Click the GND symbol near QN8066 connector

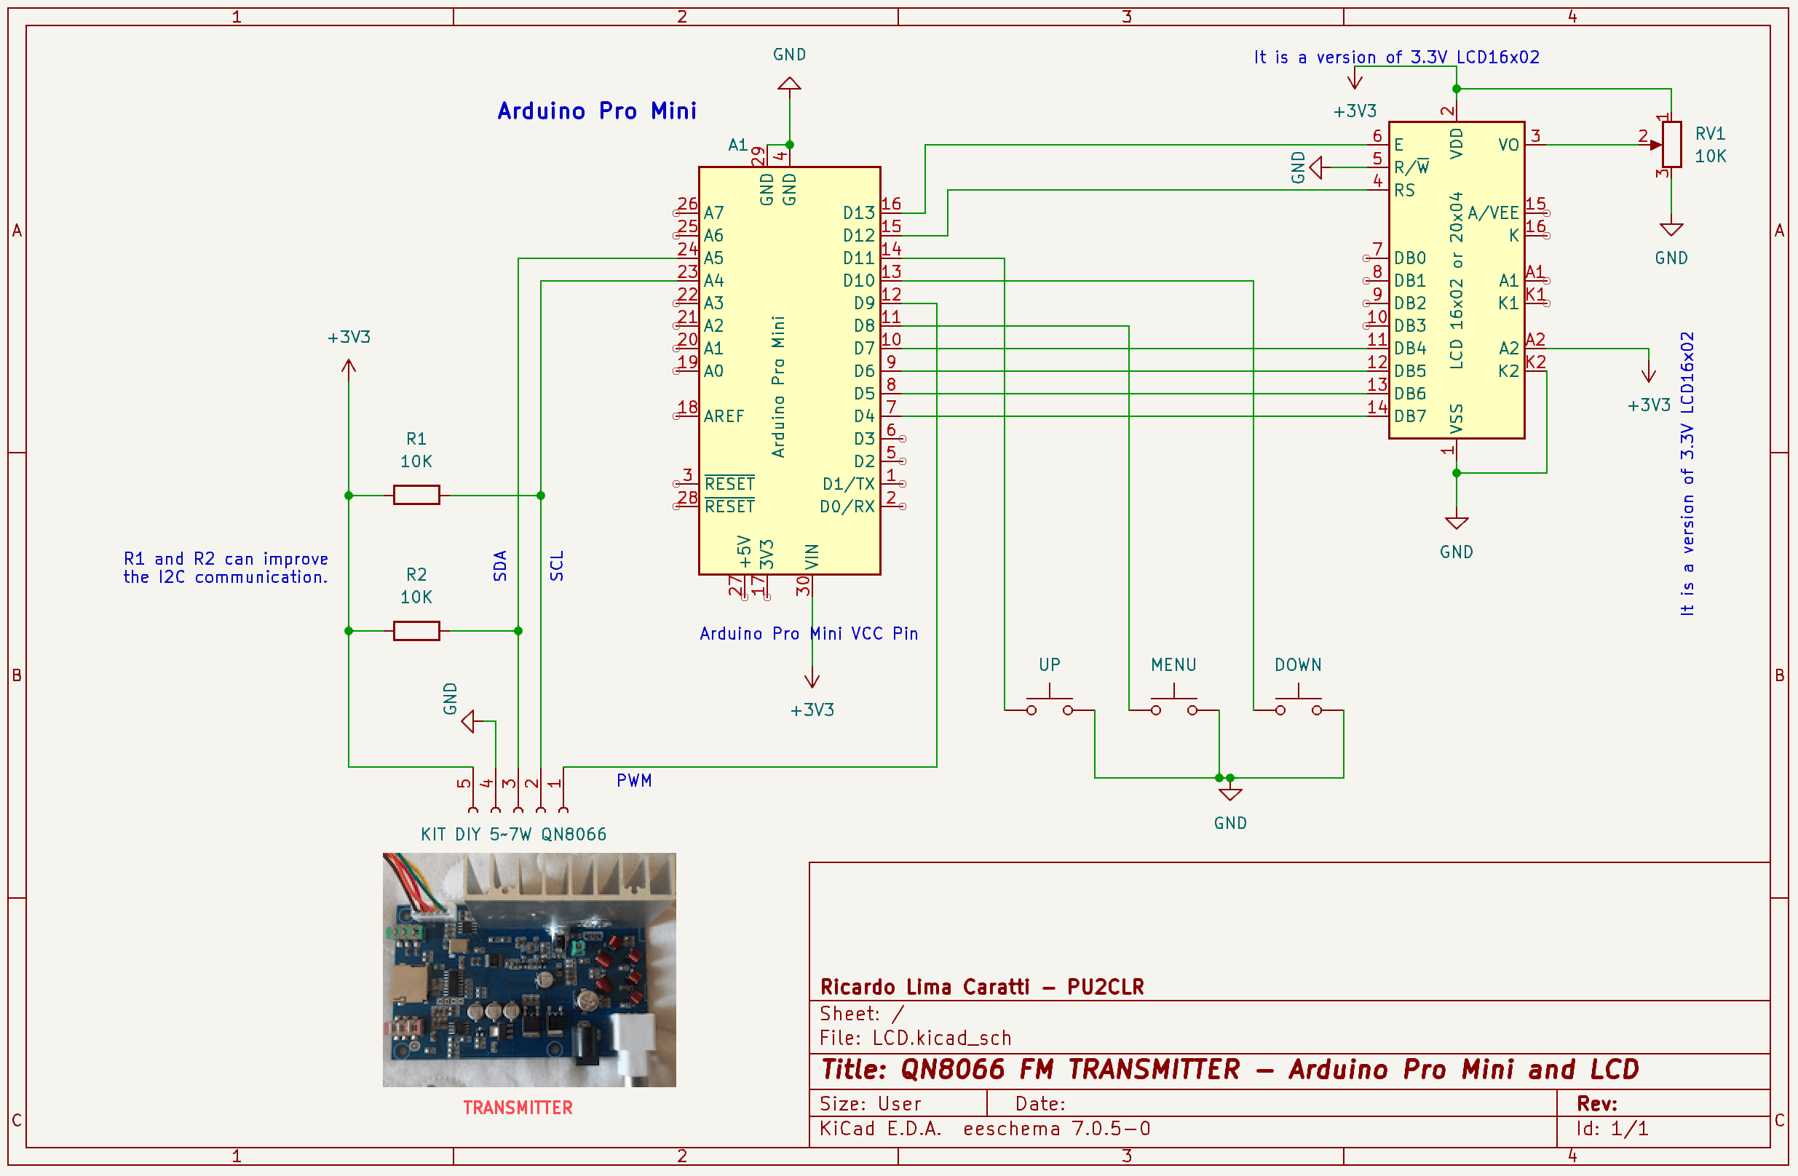click(x=468, y=721)
